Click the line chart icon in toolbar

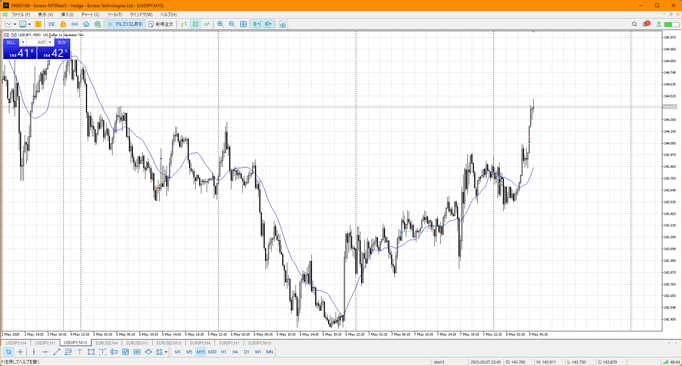8,24
